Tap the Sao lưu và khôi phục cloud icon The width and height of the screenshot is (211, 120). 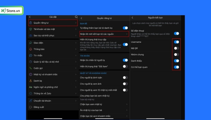(31, 35)
